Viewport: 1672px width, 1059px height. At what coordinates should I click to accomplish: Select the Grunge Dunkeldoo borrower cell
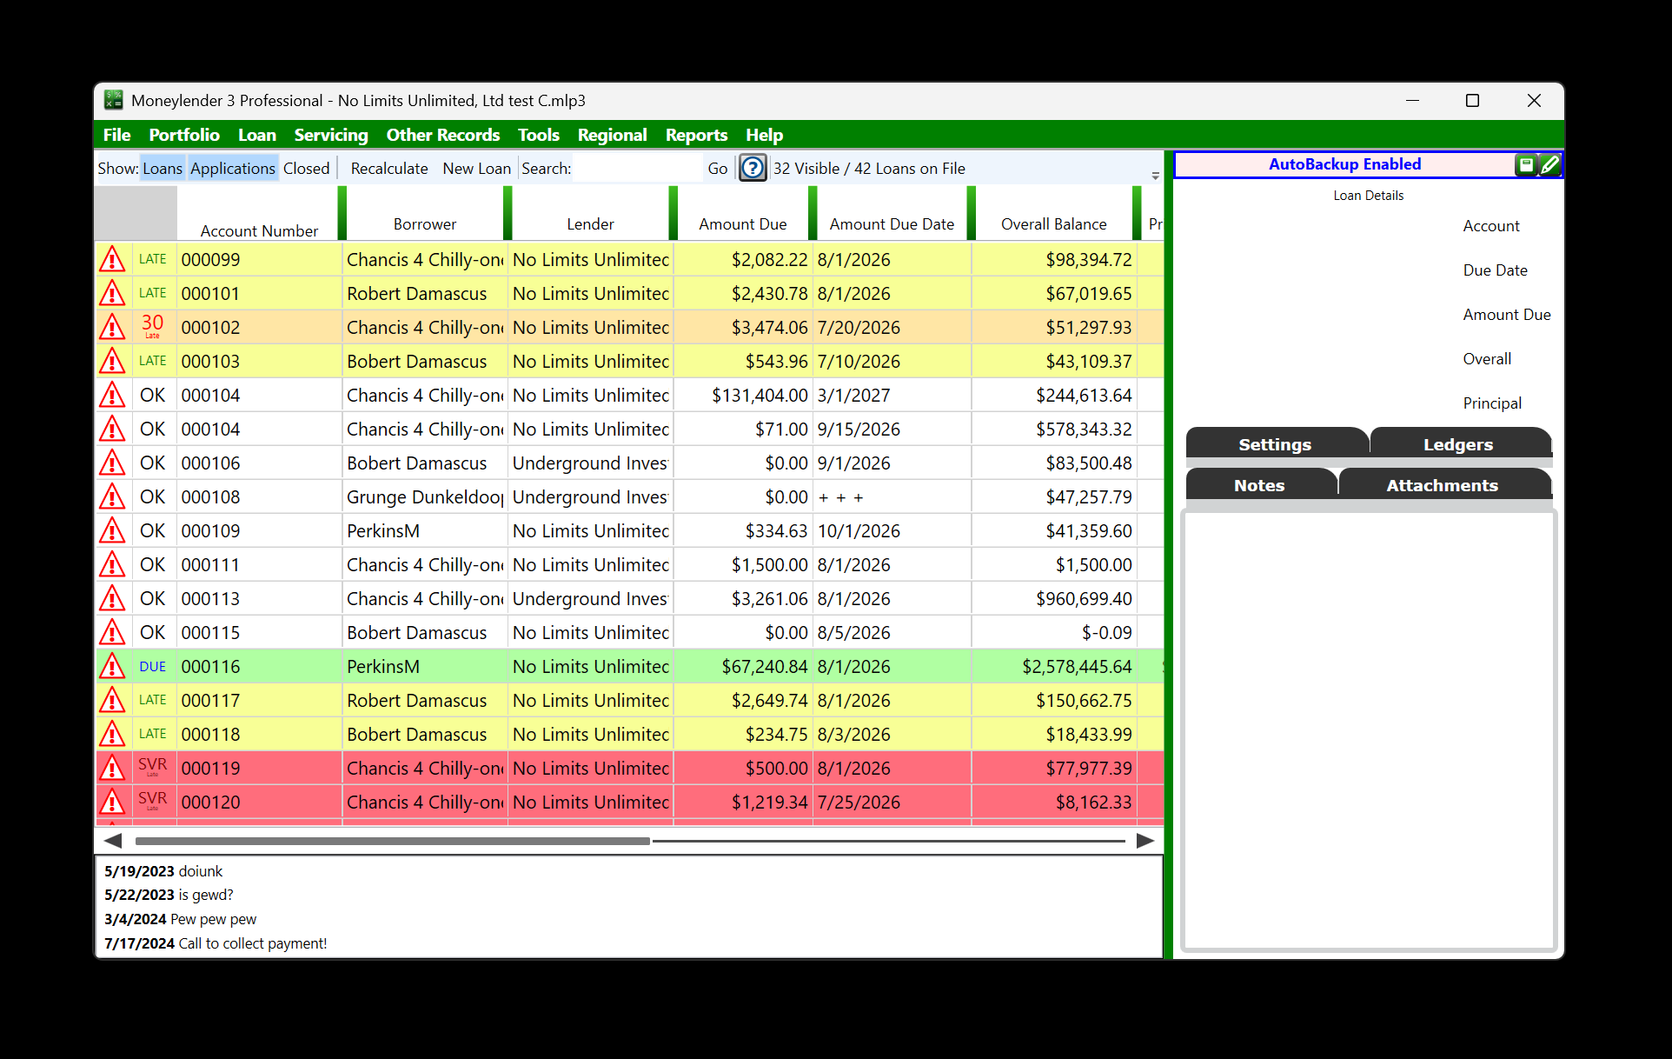(425, 496)
